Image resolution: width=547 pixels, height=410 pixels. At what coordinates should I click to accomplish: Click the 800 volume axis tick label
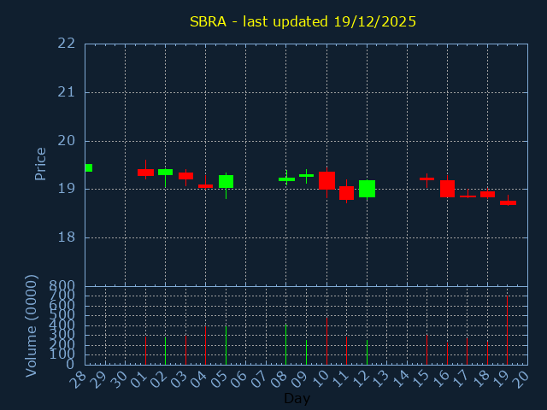62,286
